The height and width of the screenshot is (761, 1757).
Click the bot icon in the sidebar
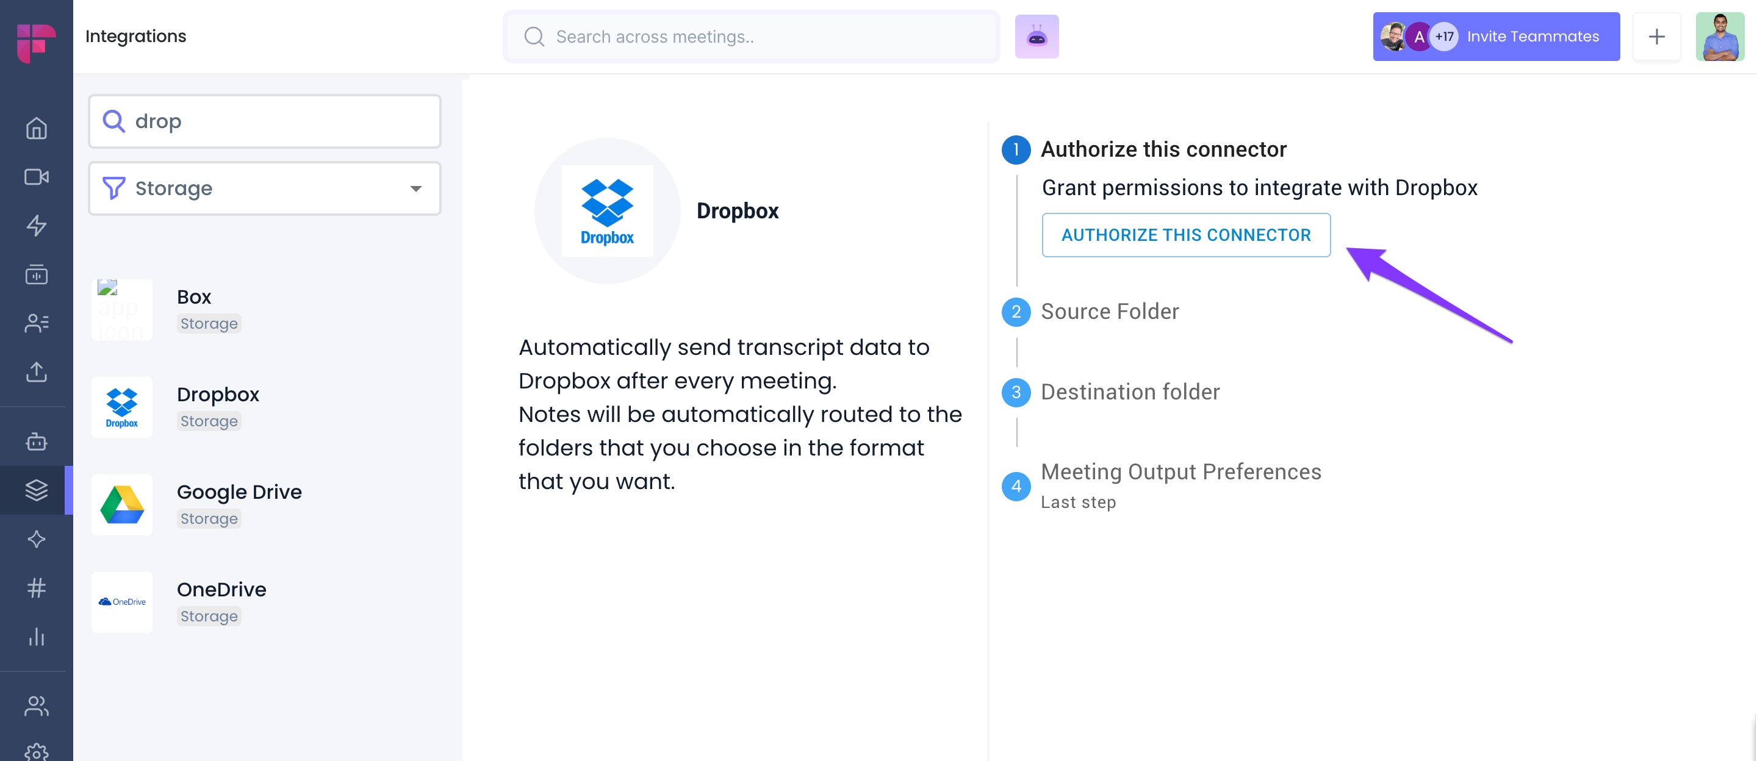(x=35, y=442)
